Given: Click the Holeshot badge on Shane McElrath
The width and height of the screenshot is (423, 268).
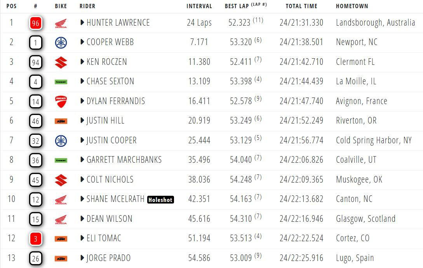Looking at the screenshot, I should pos(160,200).
